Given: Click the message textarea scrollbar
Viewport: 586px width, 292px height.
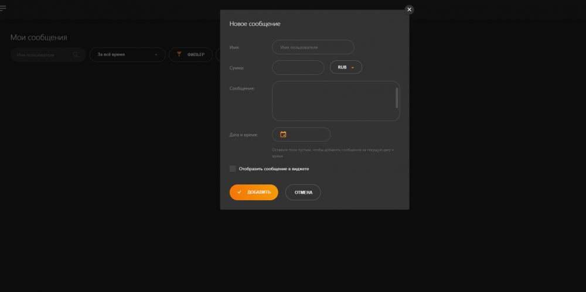Looking at the screenshot, I should click(x=397, y=98).
